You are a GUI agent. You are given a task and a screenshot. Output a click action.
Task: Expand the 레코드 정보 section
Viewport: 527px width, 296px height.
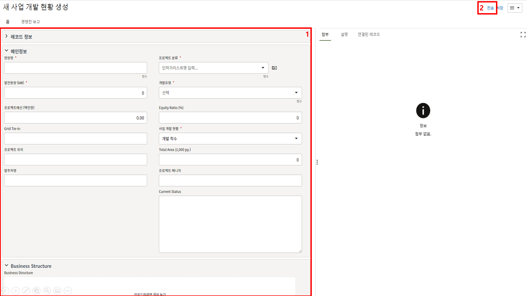point(7,36)
